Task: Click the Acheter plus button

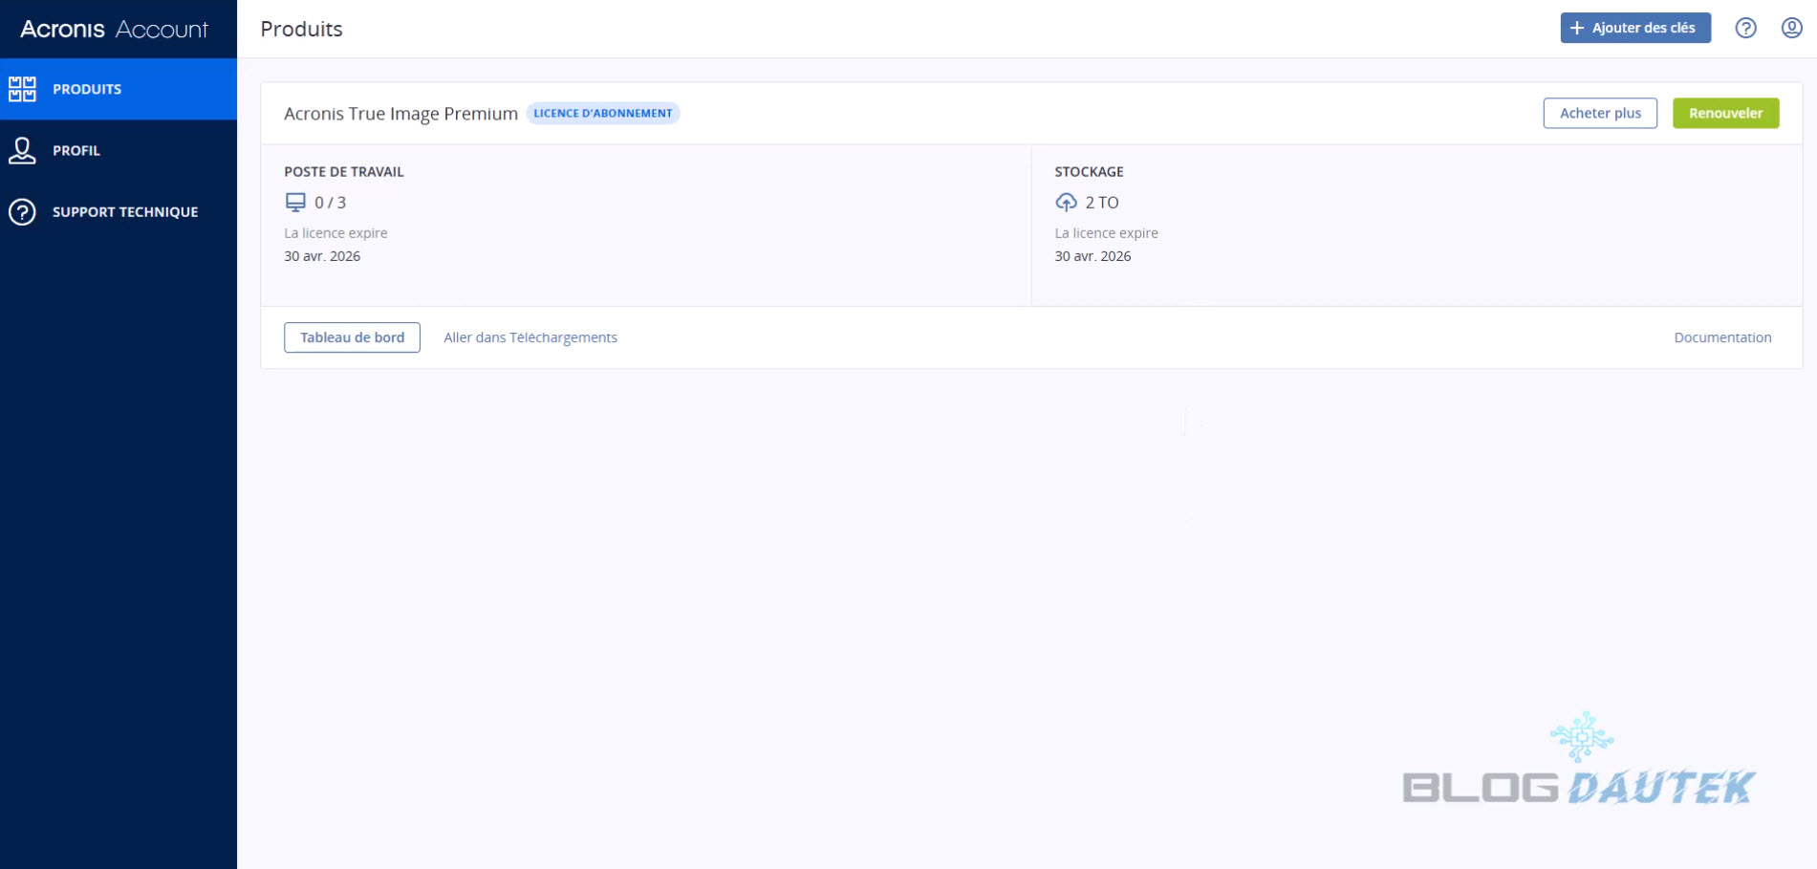Action: coord(1600,113)
